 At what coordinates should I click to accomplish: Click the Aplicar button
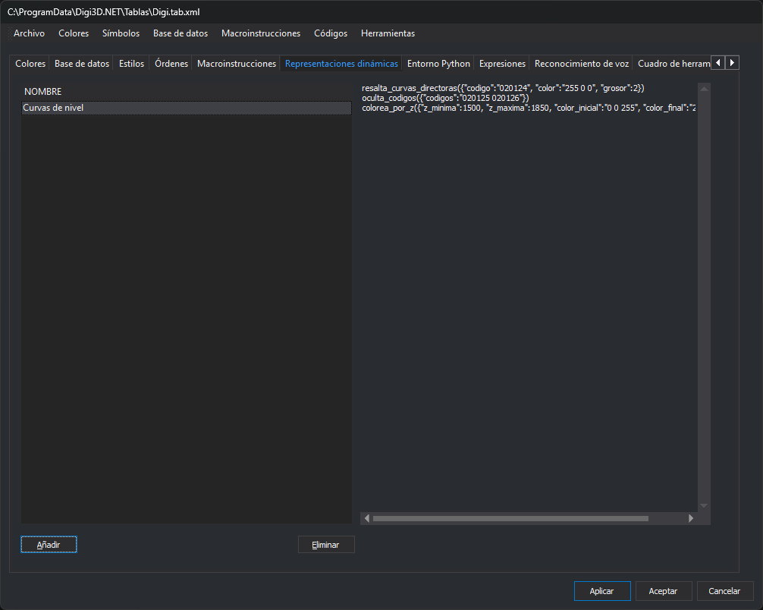pos(602,591)
